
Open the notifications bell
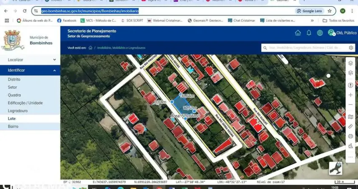309,33
